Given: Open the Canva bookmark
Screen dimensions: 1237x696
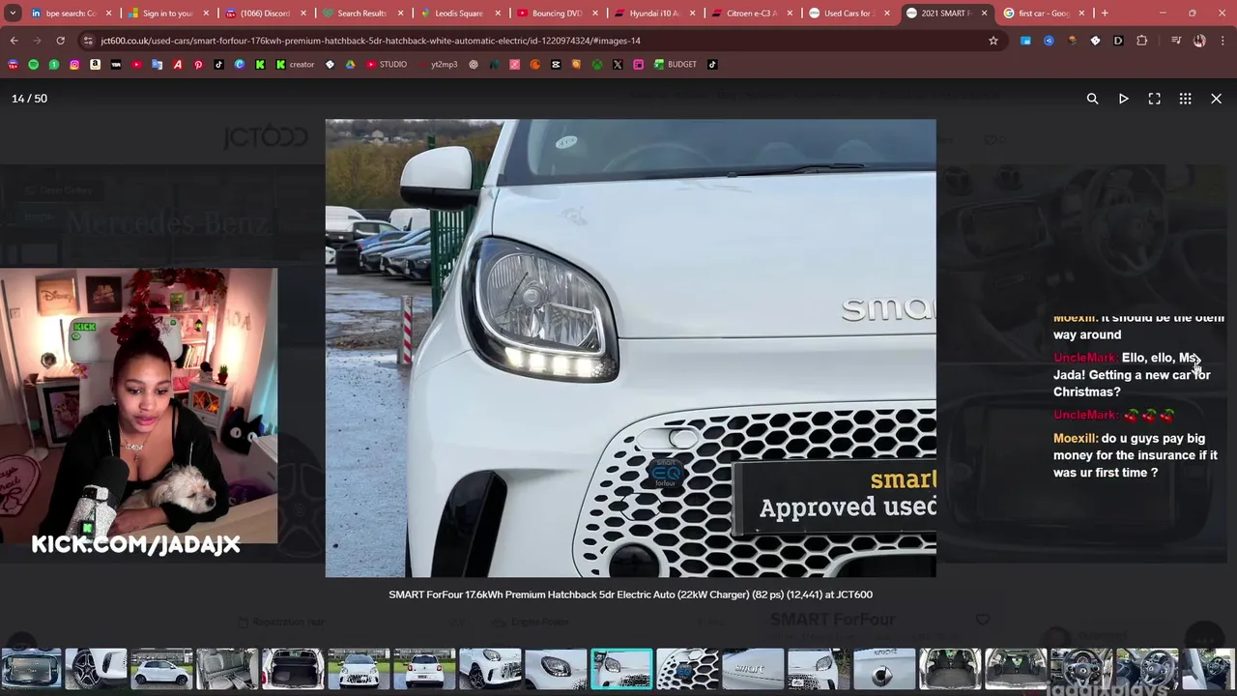Looking at the screenshot, I should (x=240, y=64).
